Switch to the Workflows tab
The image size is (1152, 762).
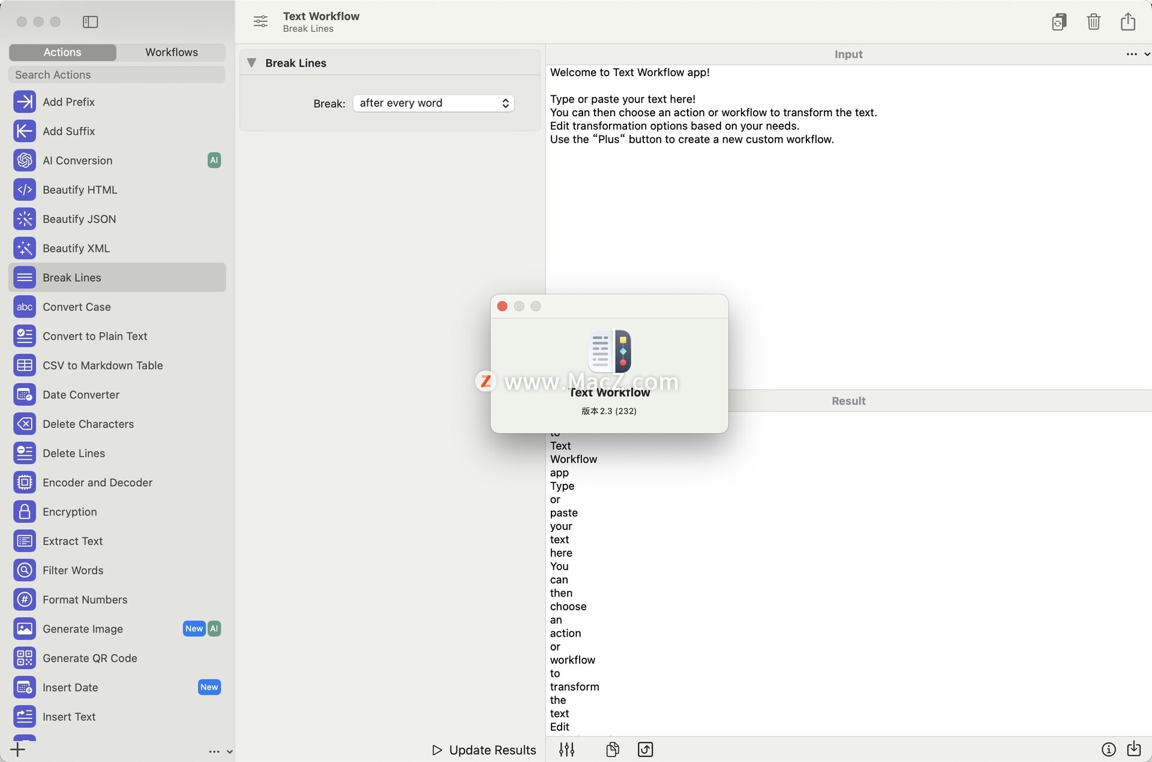point(172,52)
